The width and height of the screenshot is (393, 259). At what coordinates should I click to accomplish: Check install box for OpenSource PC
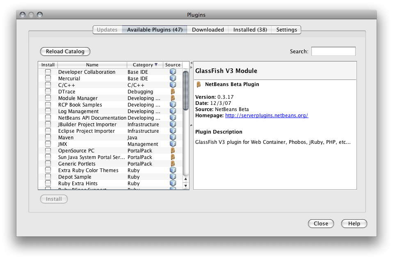coord(48,150)
